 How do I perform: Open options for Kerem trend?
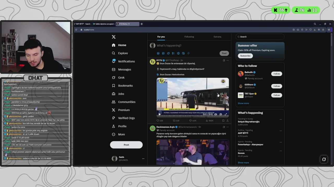281,151
